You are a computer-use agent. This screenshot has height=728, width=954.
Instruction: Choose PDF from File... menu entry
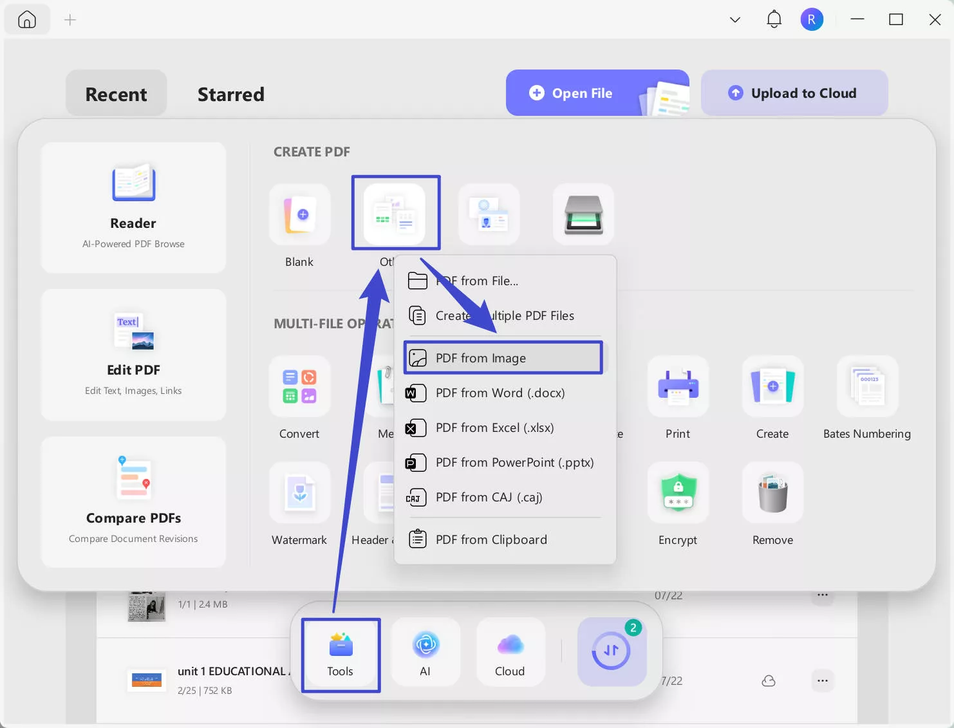click(x=505, y=281)
